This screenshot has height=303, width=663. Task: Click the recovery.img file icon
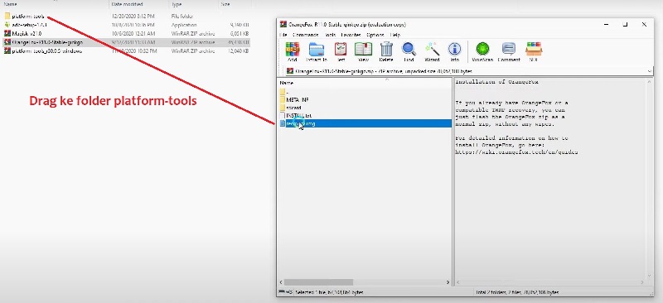[x=283, y=123]
